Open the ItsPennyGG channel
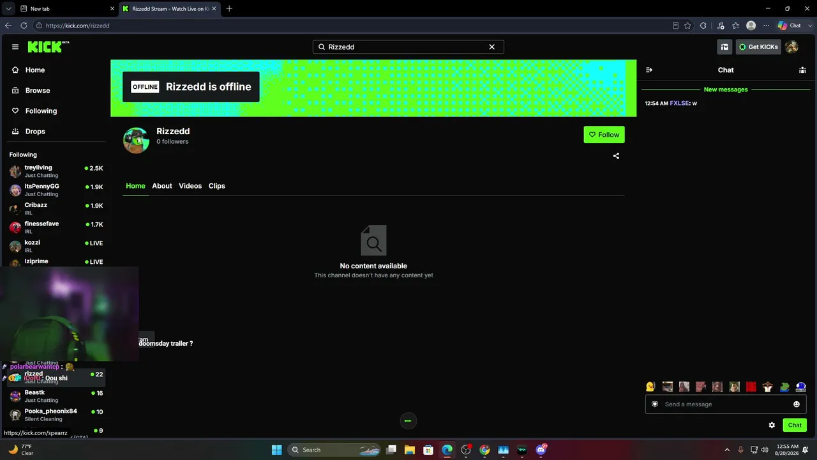The image size is (817, 460). [56, 190]
